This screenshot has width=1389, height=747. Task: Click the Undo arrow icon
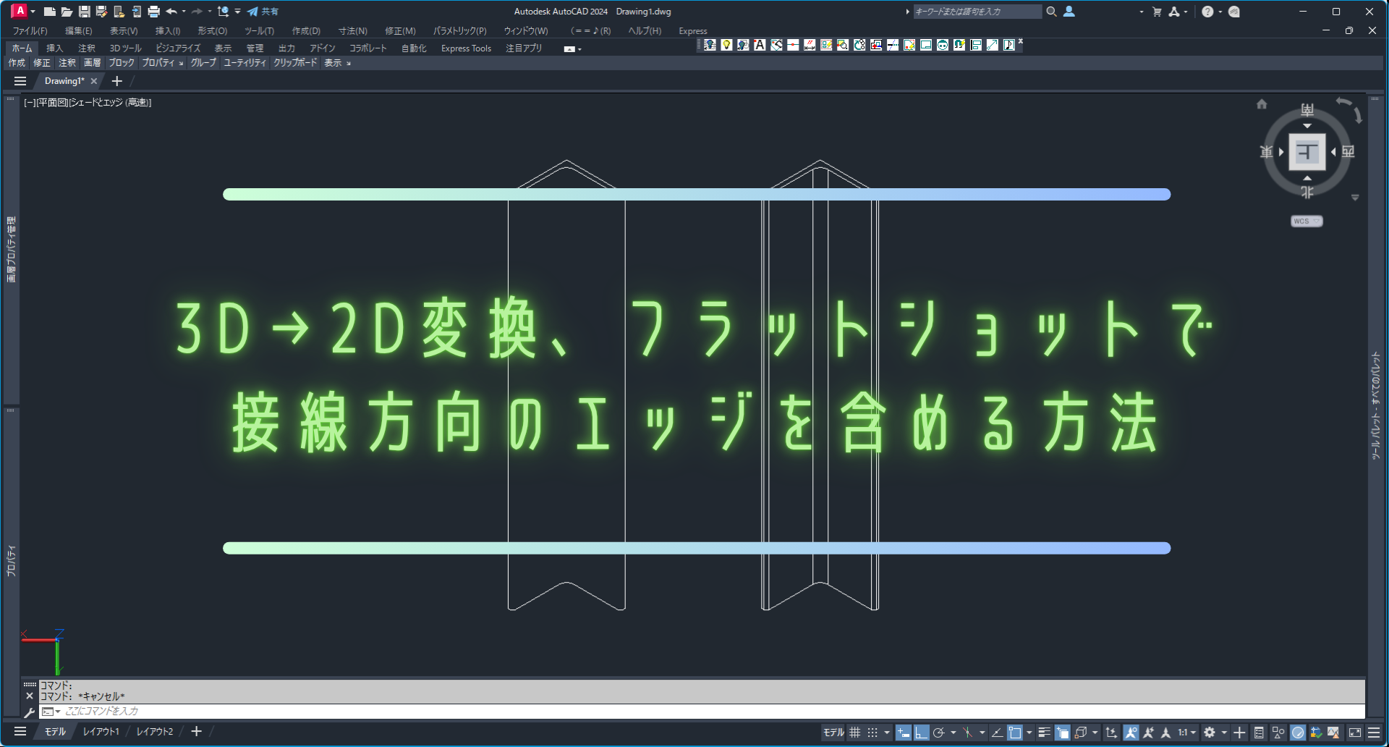coord(171,12)
